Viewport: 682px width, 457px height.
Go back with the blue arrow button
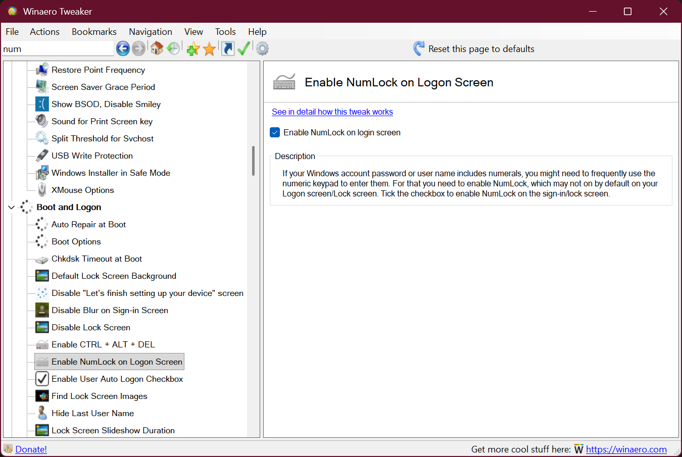123,48
